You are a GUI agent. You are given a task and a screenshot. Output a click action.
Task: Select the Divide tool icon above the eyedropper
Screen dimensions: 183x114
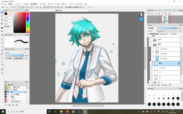tap(2, 65)
